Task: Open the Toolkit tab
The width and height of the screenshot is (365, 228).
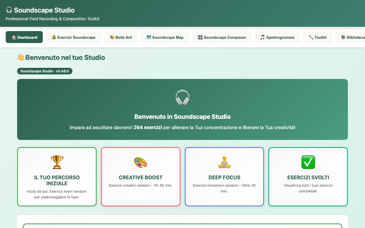Action: click(x=318, y=37)
